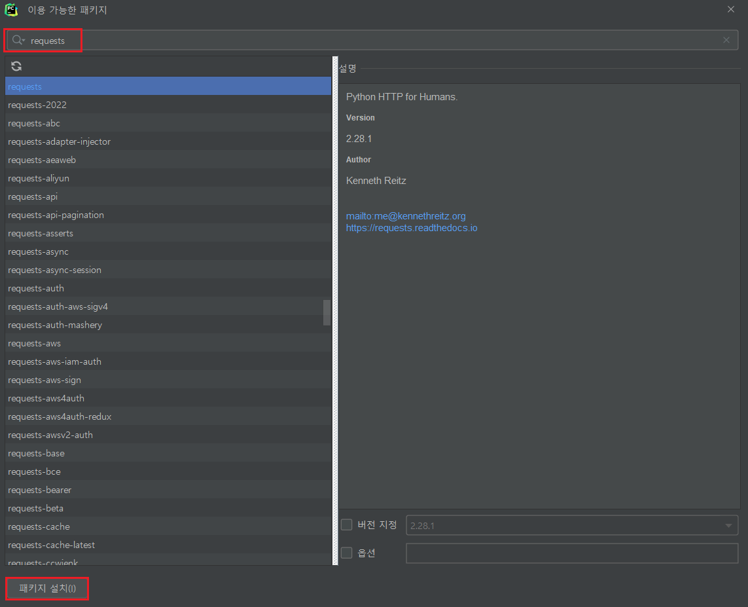Enable the 옵션 checkbox
The image size is (748, 607).
point(347,553)
